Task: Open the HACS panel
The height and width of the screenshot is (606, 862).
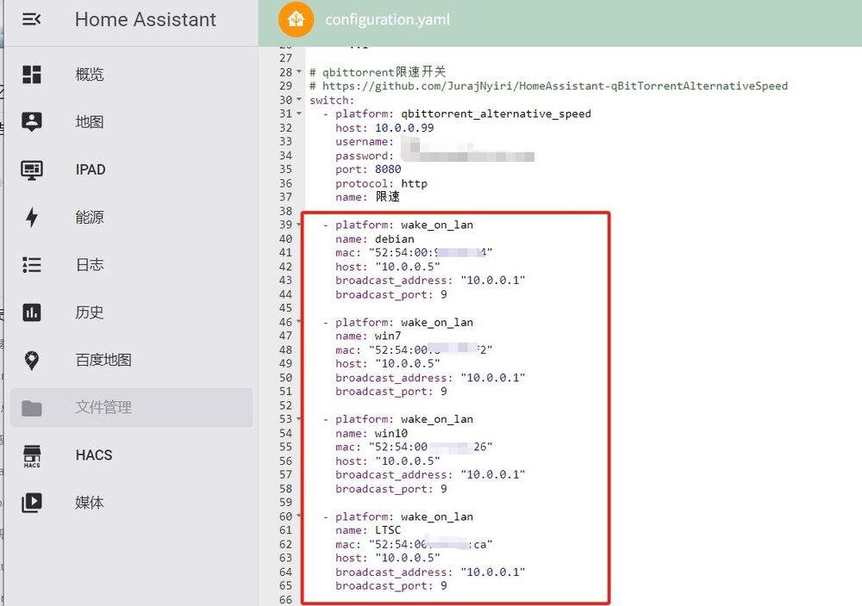Action: pos(131,455)
